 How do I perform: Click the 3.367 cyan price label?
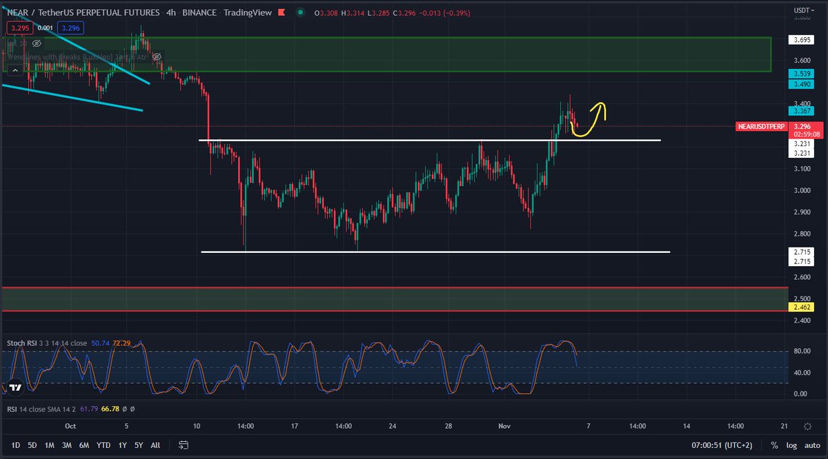pos(802,110)
